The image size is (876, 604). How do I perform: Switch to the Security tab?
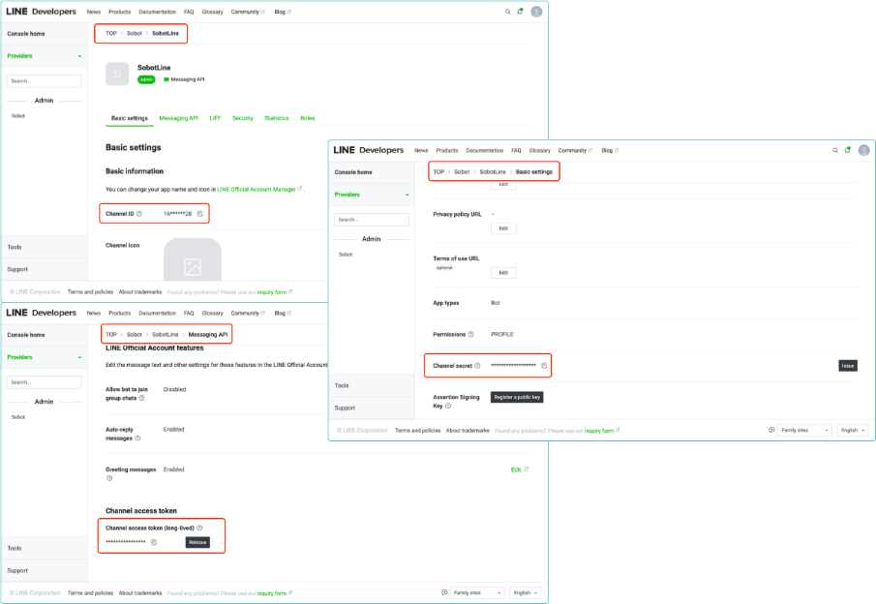(x=243, y=118)
